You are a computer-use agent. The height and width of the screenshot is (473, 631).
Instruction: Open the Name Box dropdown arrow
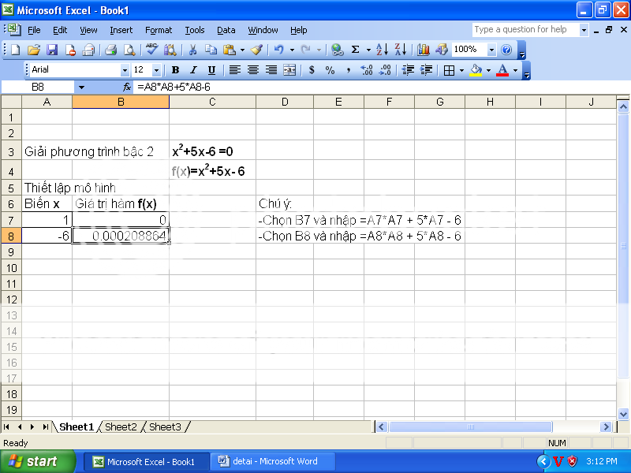[81, 87]
